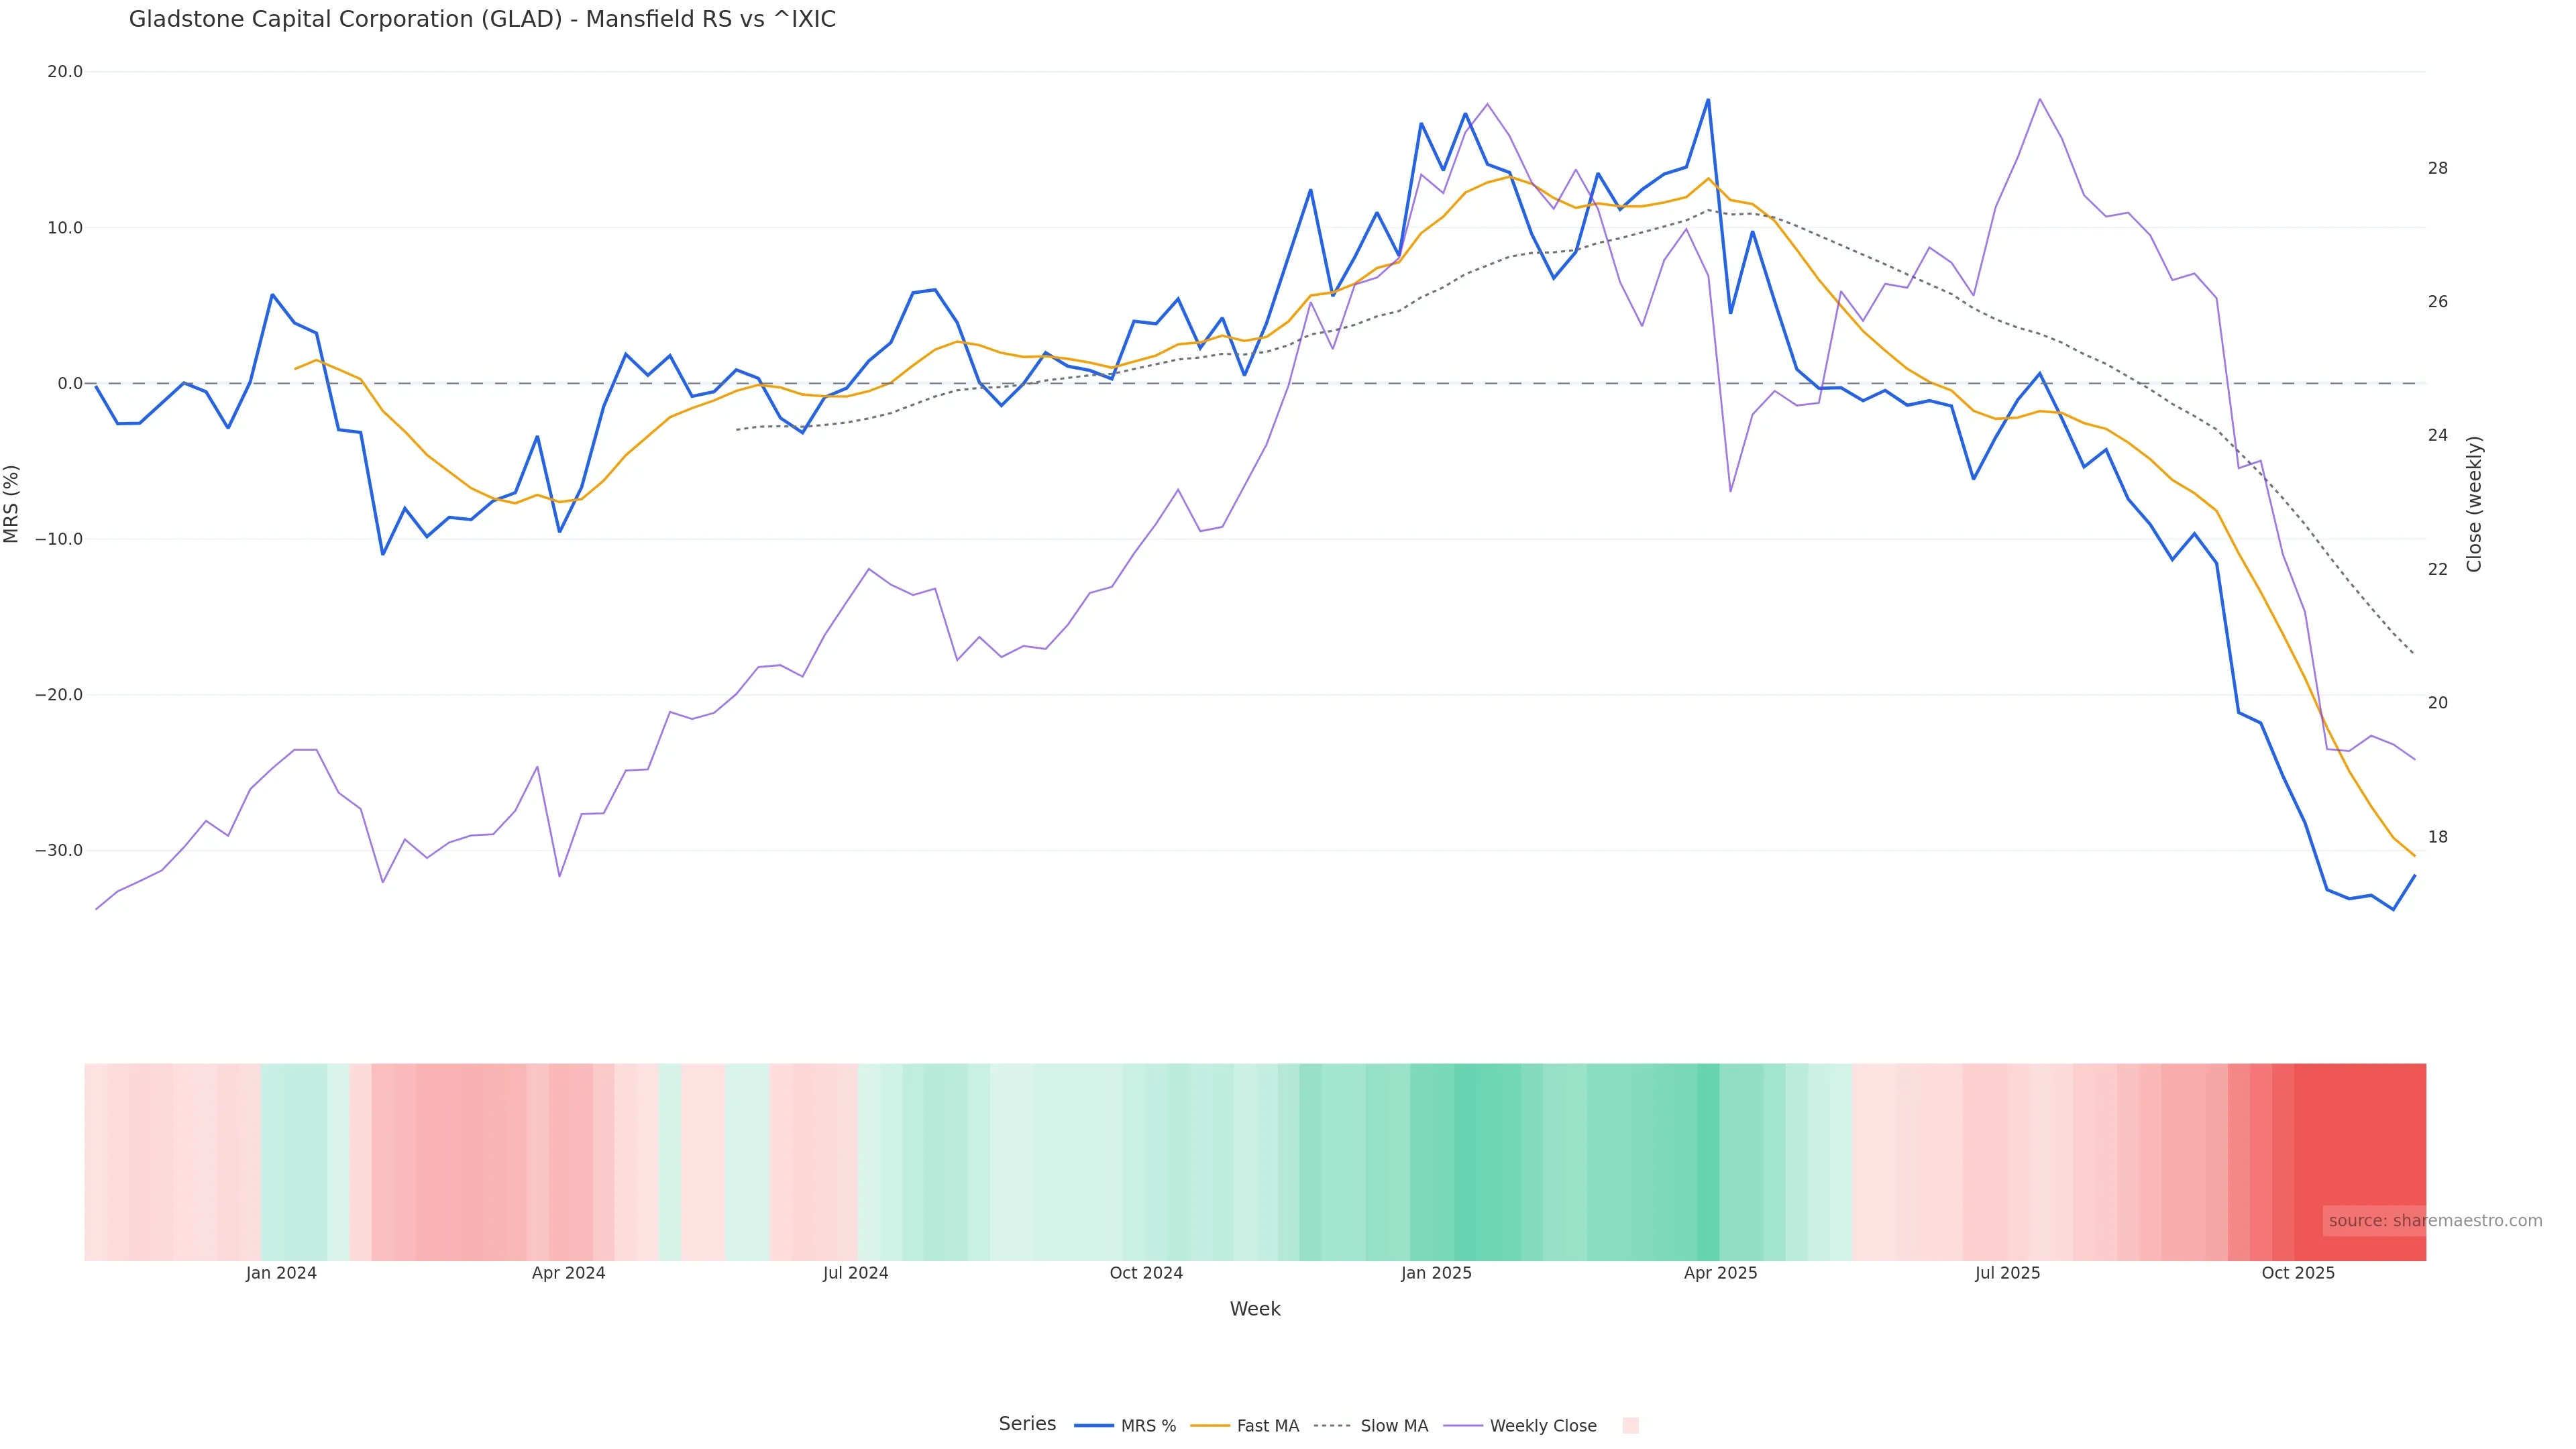Open the sharemaestro.com source link
The width and height of the screenshot is (2576, 1449).
[x=2435, y=1220]
